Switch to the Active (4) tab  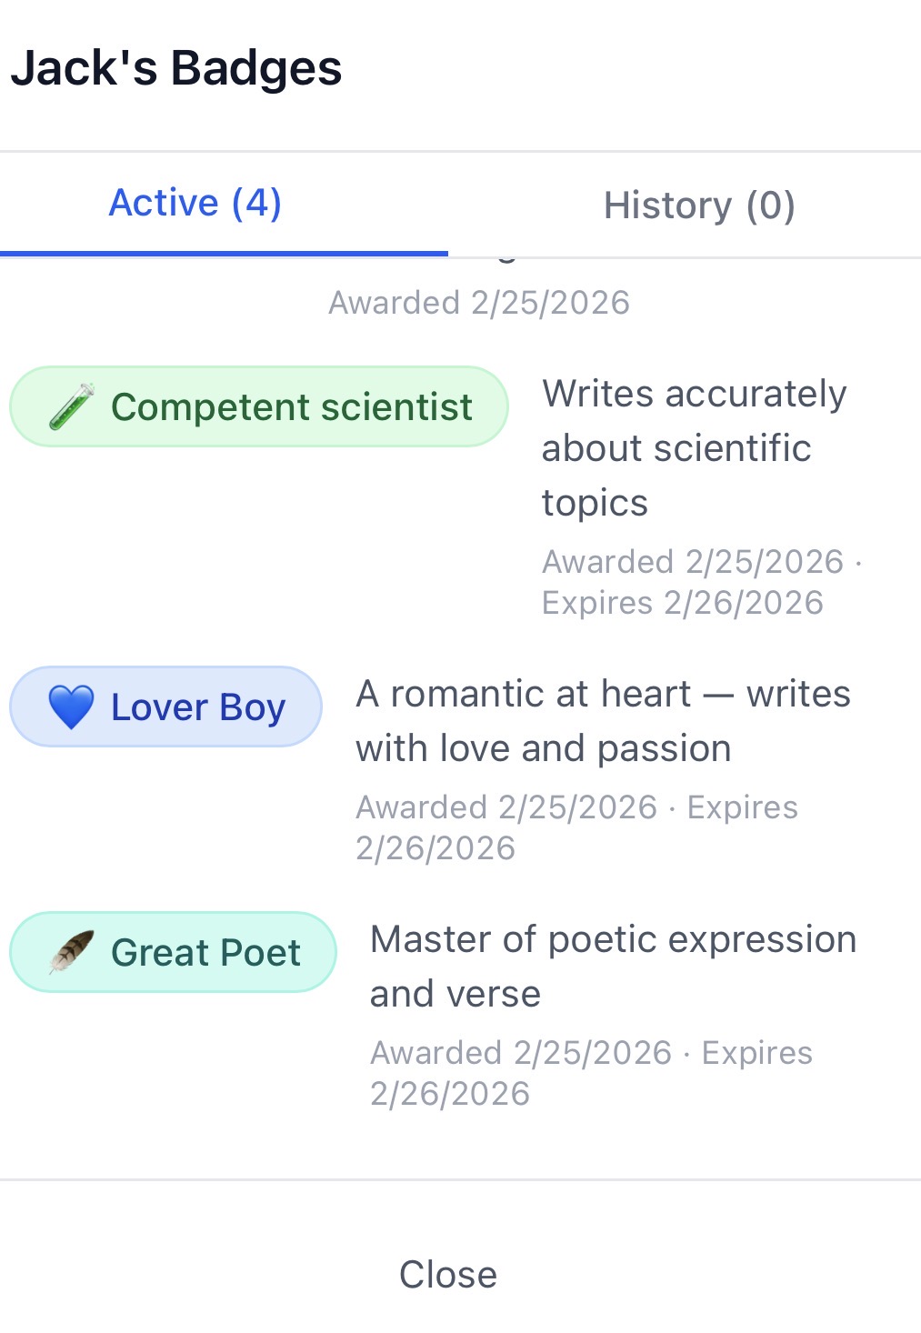pos(195,204)
